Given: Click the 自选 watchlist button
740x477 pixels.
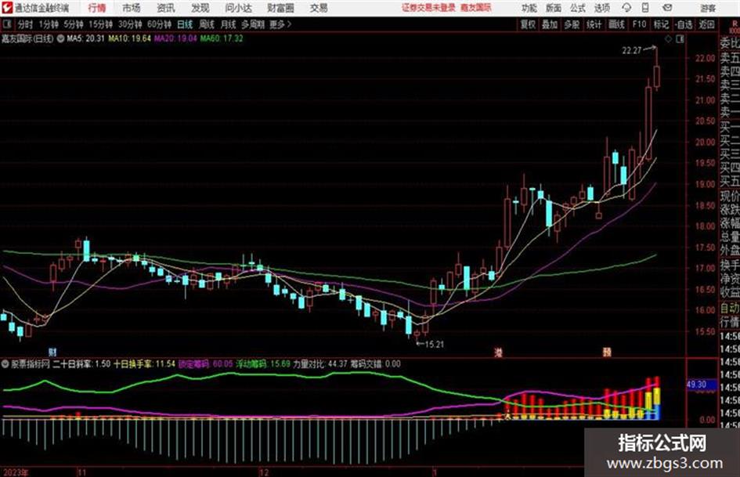Looking at the screenshot, I should point(684,24).
